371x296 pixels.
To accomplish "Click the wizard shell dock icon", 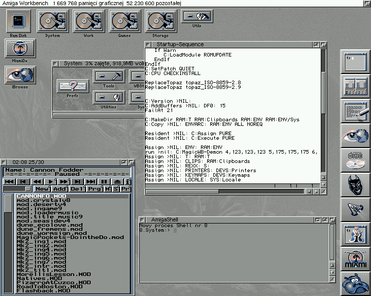I will (x=355, y=234).
